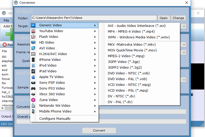Open the Frame rate dropdown arrow

click(184, 52)
